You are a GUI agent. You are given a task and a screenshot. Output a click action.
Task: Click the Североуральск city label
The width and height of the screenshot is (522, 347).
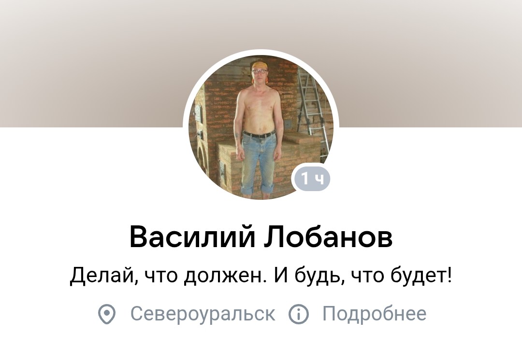click(203, 313)
